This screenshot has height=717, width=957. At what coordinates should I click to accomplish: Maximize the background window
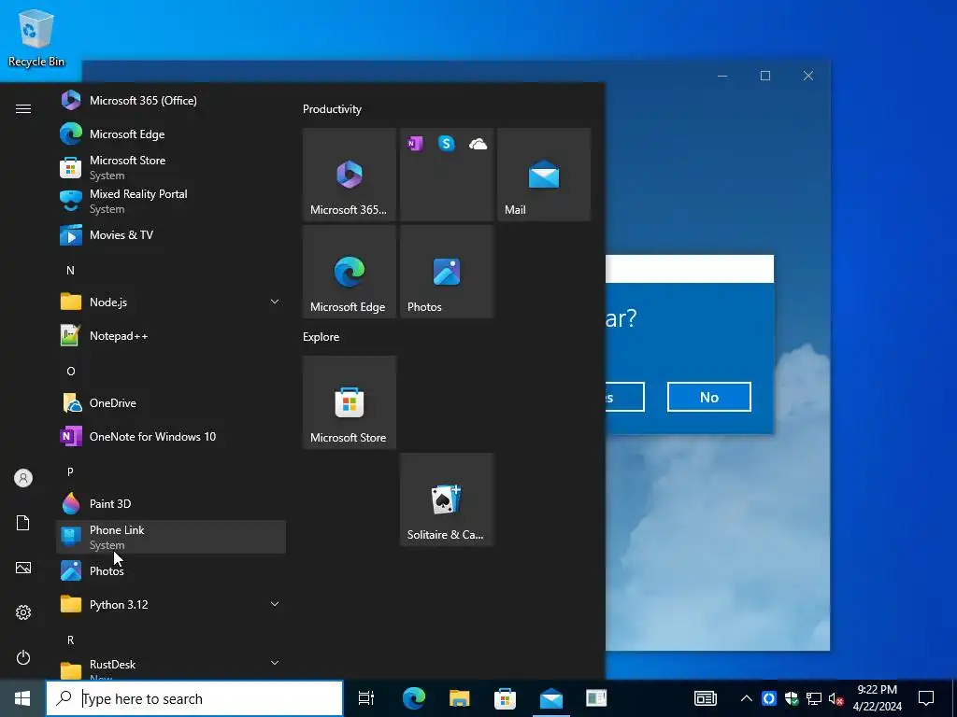click(765, 76)
